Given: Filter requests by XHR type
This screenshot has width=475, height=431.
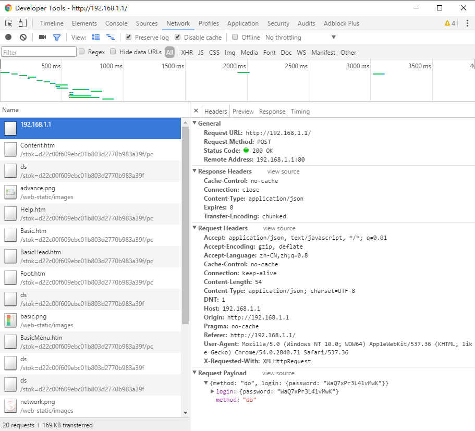Looking at the screenshot, I should [x=187, y=53].
